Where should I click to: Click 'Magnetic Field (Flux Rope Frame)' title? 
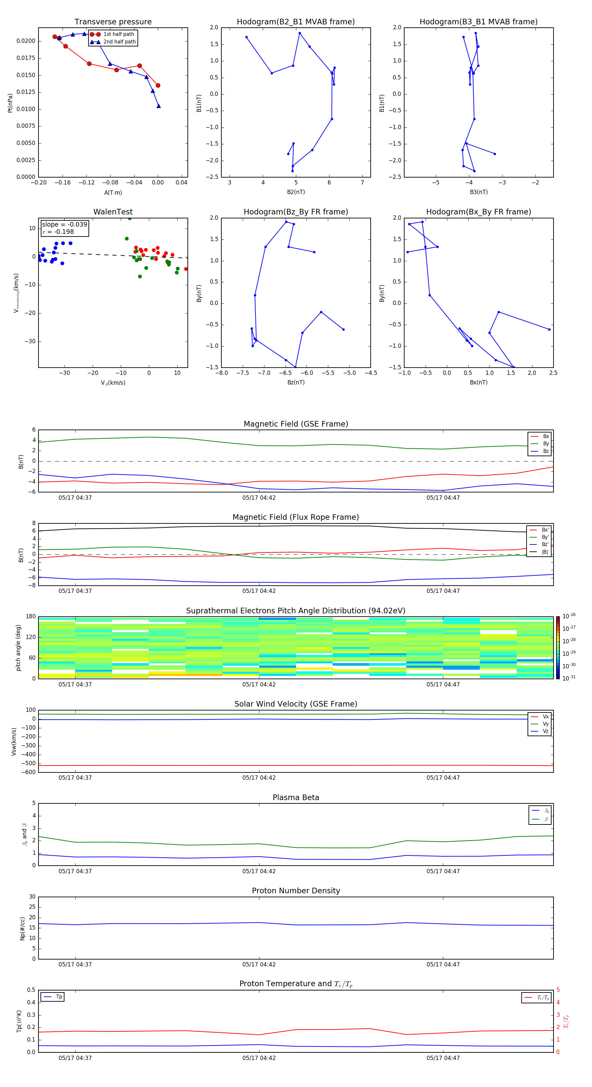tap(296, 517)
